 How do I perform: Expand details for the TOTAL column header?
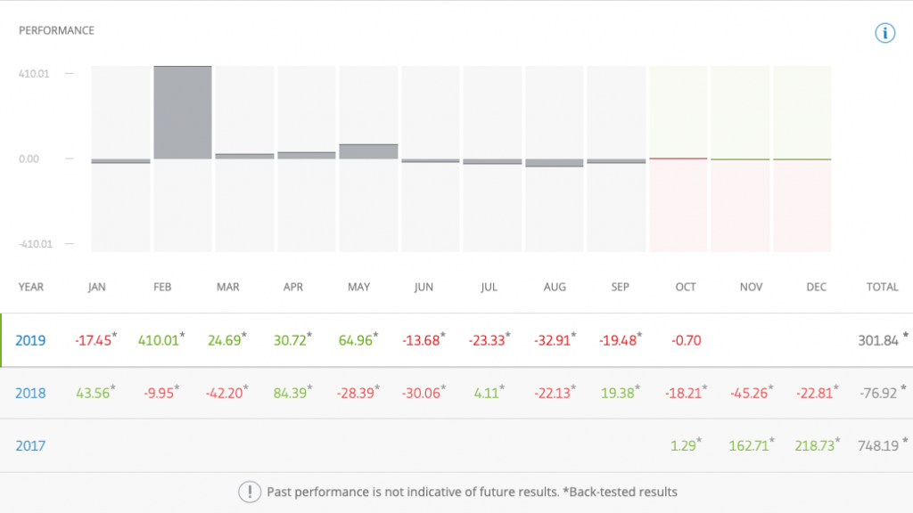tap(882, 287)
